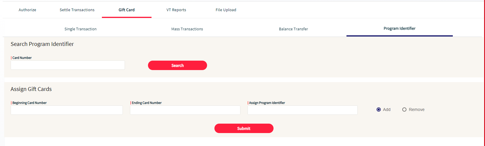
Task: Click the Assign Gift Cards heading
Action: [x=31, y=89]
